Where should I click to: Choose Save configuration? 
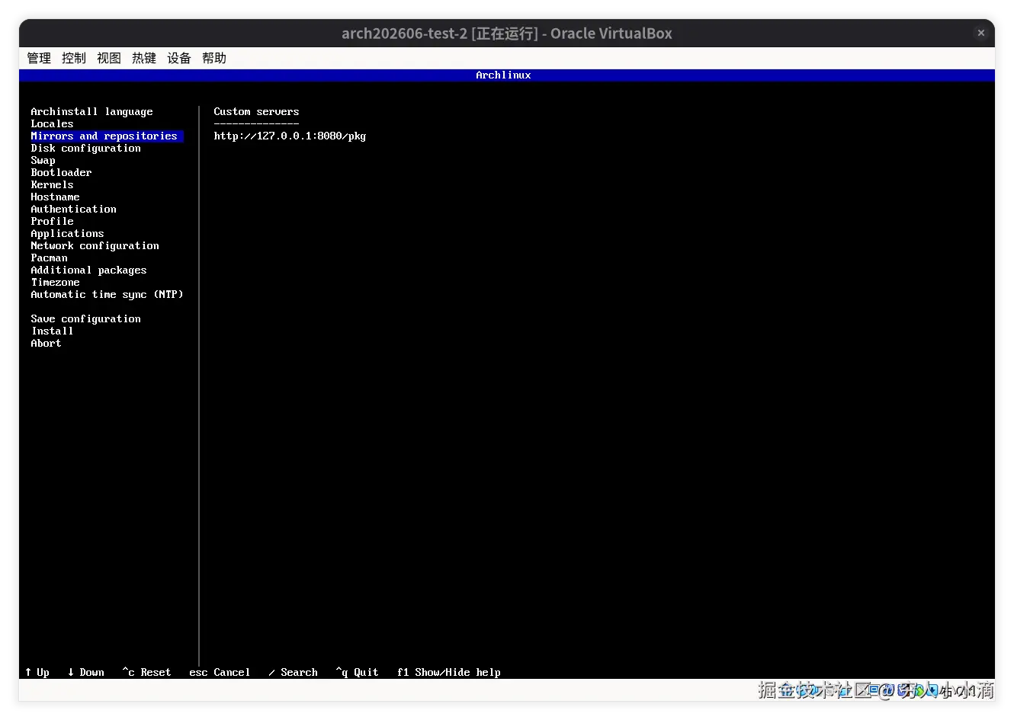click(85, 319)
